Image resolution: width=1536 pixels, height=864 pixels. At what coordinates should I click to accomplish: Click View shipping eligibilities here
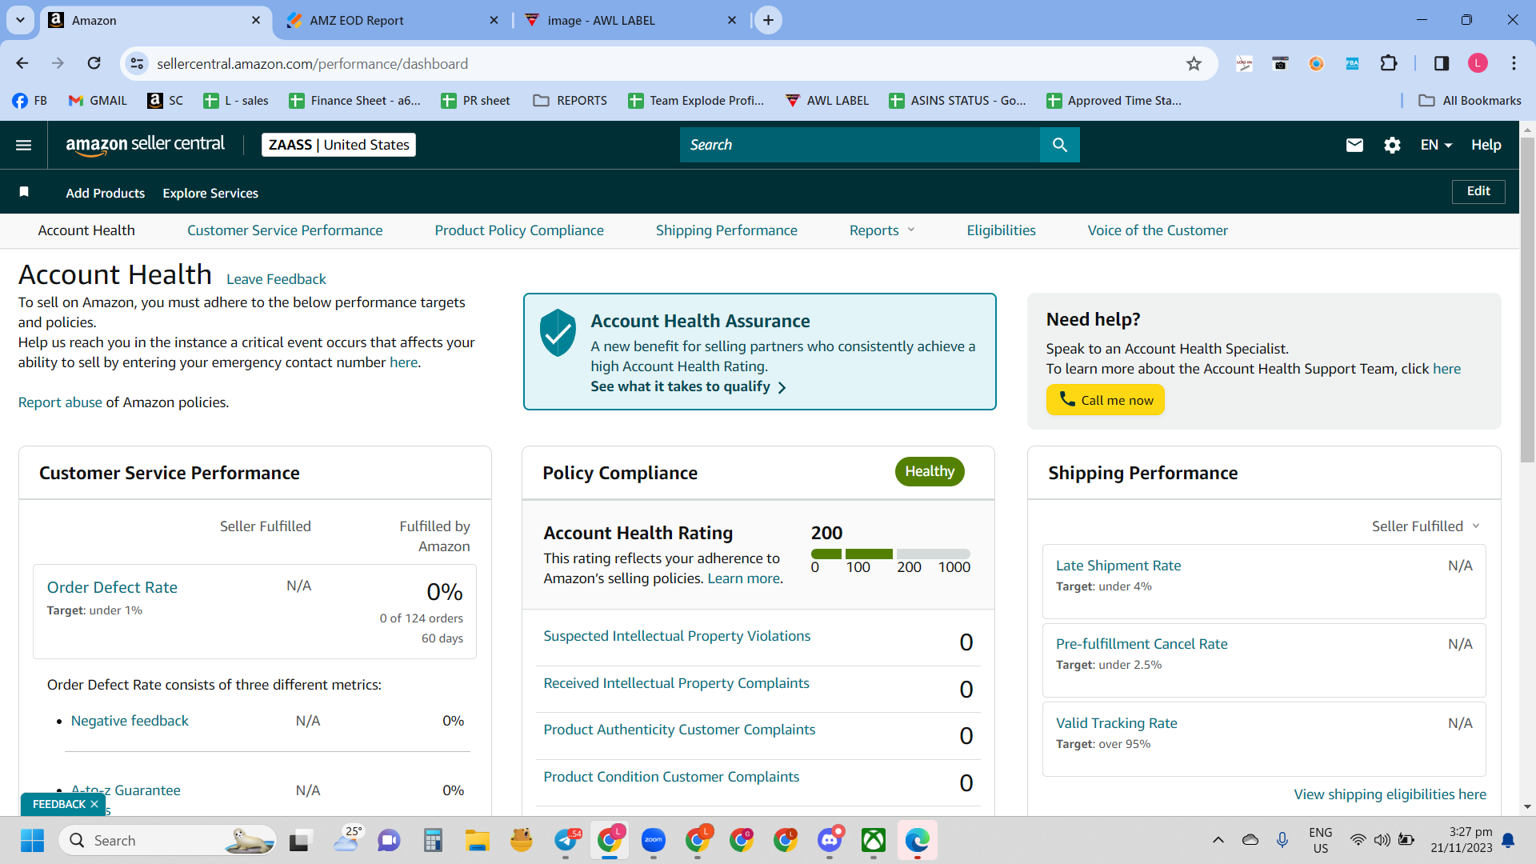pyautogui.click(x=1390, y=794)
